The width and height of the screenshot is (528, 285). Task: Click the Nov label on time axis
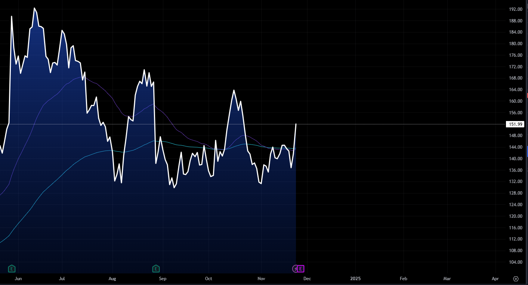click(x=261, y=279)
